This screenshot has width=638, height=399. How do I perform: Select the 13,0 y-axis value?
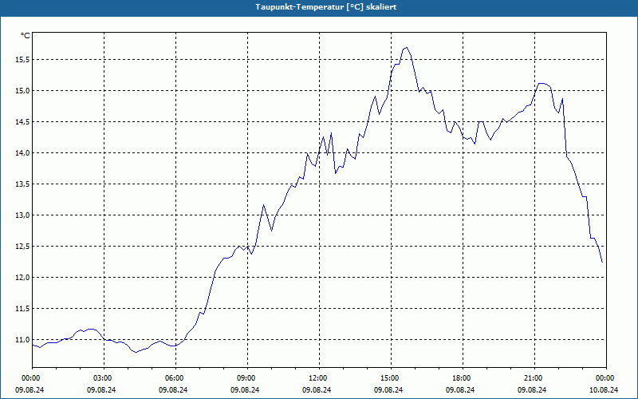point(22,215)
